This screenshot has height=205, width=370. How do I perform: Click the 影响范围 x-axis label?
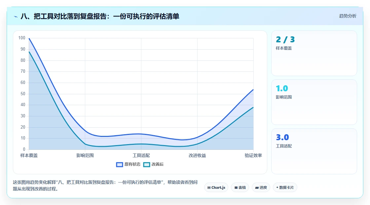pyautogui.click(x=85, y=155)
